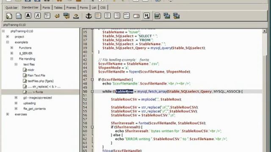271x152 pixels.
Task: Click line number 43 in gutter
Action: [85, 64]
